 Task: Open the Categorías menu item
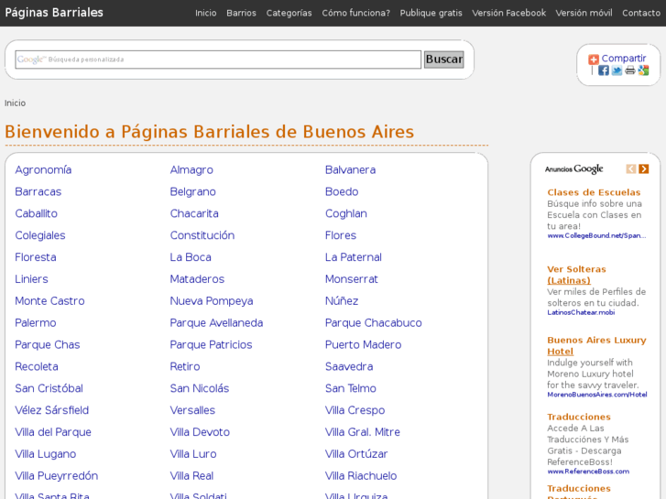pyautogui.click(x=289, y=13)
